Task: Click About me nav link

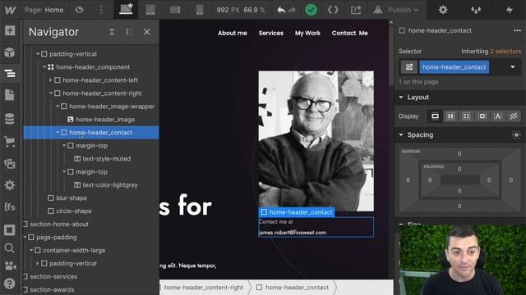Action: click(233, 33)
